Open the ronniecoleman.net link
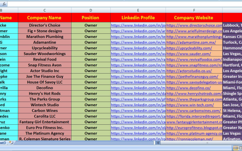Viewport: 242px width, 151px height. pyautogui.click(x=190, y=139)
